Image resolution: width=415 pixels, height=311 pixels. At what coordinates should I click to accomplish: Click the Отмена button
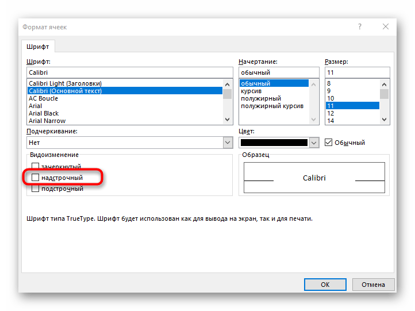[373, 285]
